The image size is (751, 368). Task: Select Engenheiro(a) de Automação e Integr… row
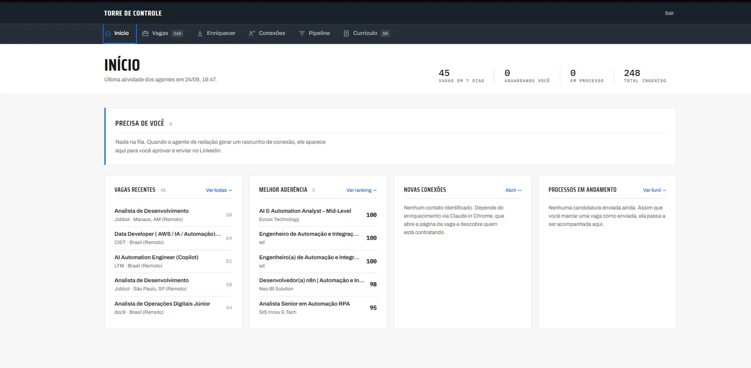click(318, 261)
